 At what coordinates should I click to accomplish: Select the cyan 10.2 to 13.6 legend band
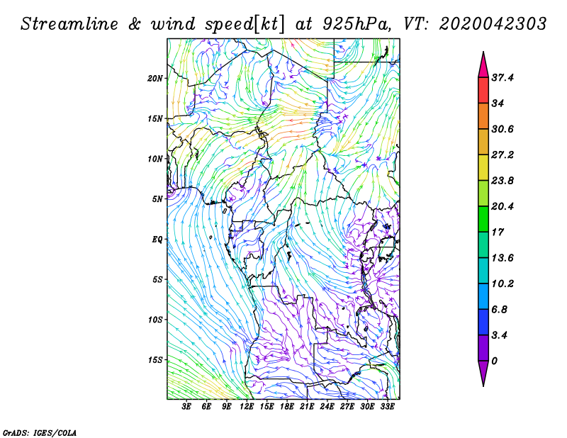pos(483,271)
